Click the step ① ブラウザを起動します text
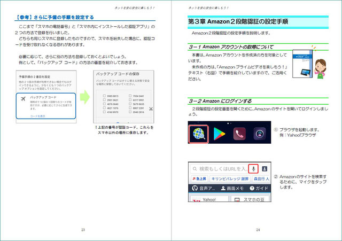The height and width of the screenshot is (241, 342). pos(297,130)
